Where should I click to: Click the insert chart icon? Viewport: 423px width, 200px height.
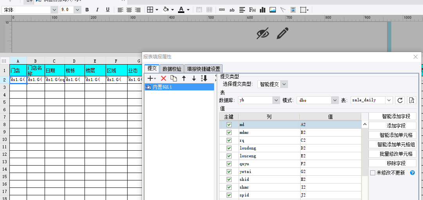tap(263, 10)
